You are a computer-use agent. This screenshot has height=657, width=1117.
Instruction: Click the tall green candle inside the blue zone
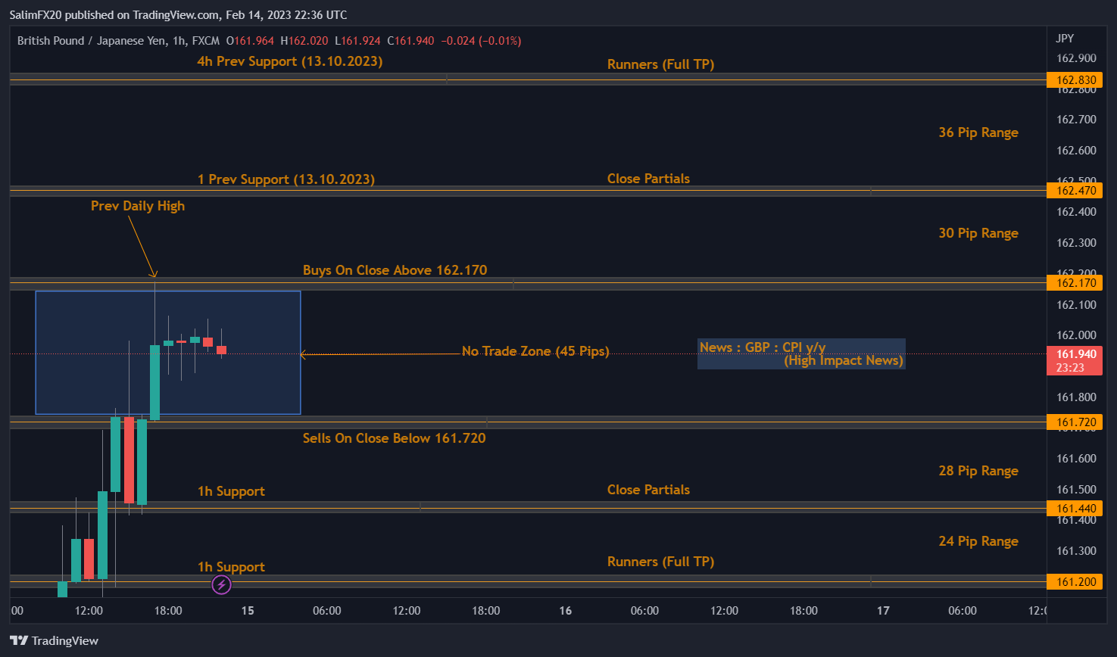pos(154,382)
